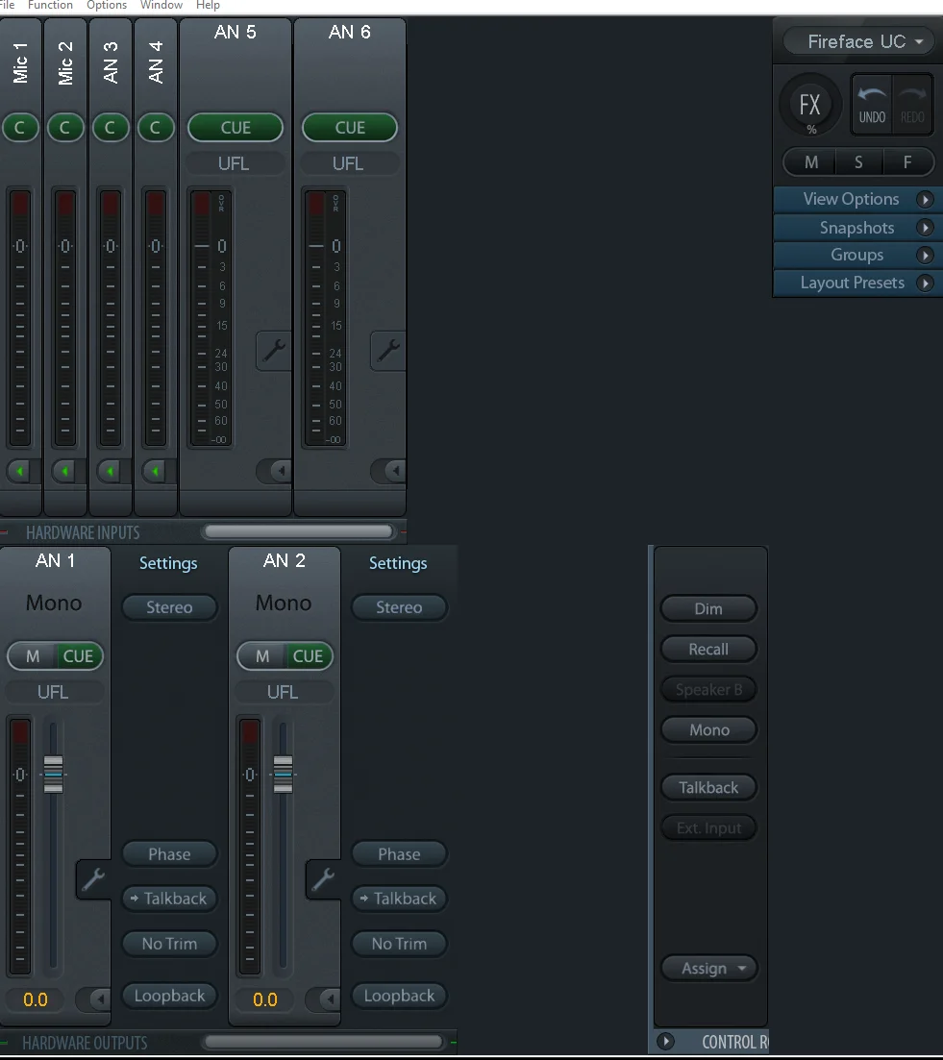
Task: Open the wrench settings on input AN 6
Action: coord(388,350)
